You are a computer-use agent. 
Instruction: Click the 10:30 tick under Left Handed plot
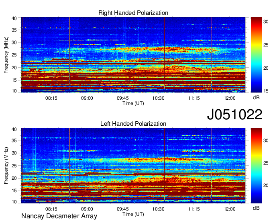(x=158, y=209)
